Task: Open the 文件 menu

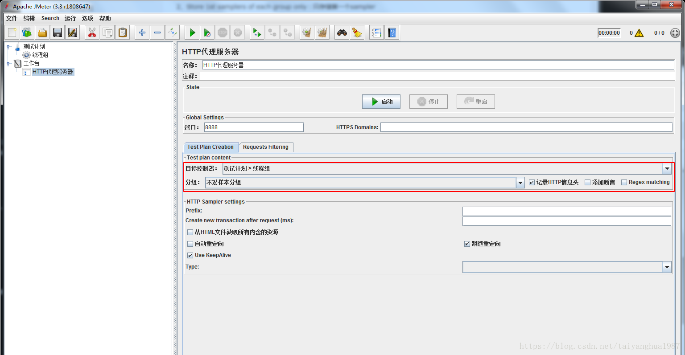Action: (x=12, y=18)
